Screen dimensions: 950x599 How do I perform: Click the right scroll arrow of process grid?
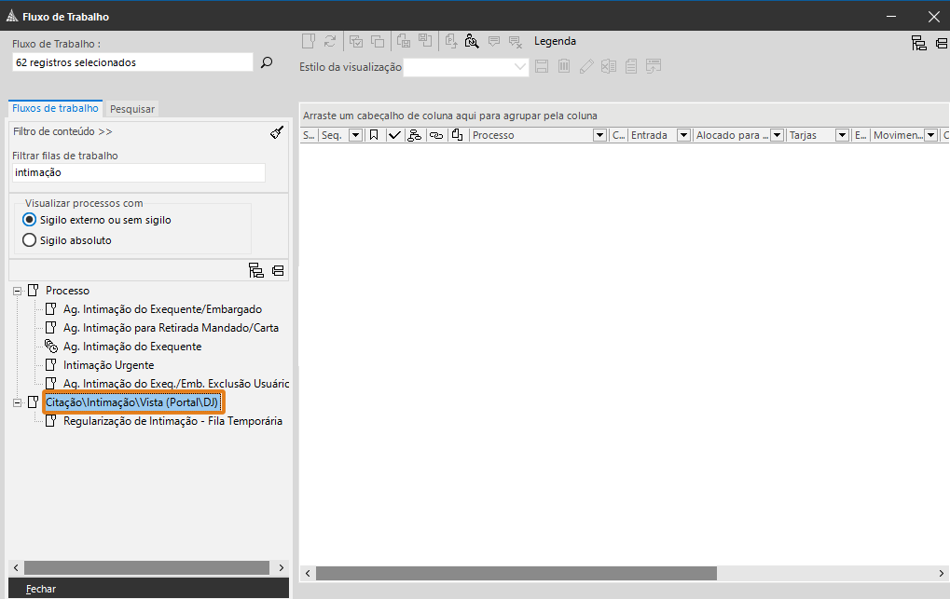941,573
